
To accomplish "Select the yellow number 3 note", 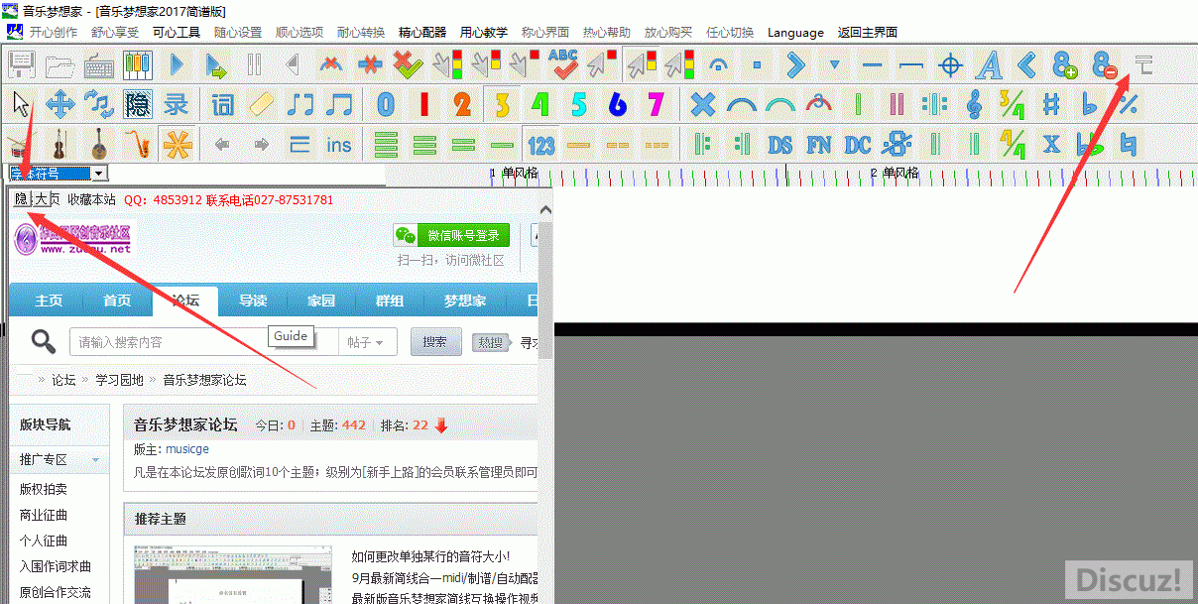I will click(x=502, y=104).
